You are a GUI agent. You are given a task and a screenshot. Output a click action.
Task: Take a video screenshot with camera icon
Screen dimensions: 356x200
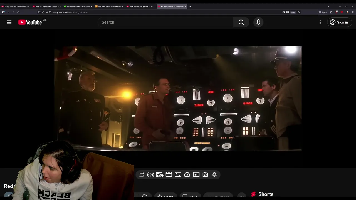pos(205,175)
